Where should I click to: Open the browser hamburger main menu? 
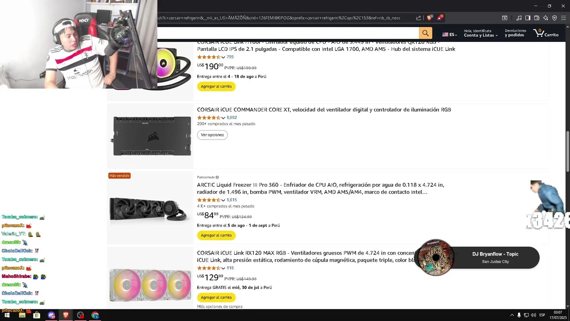563,18
